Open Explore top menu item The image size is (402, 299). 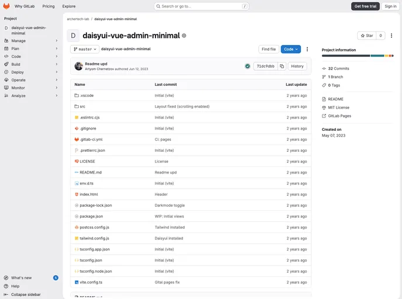click(69, 6)
